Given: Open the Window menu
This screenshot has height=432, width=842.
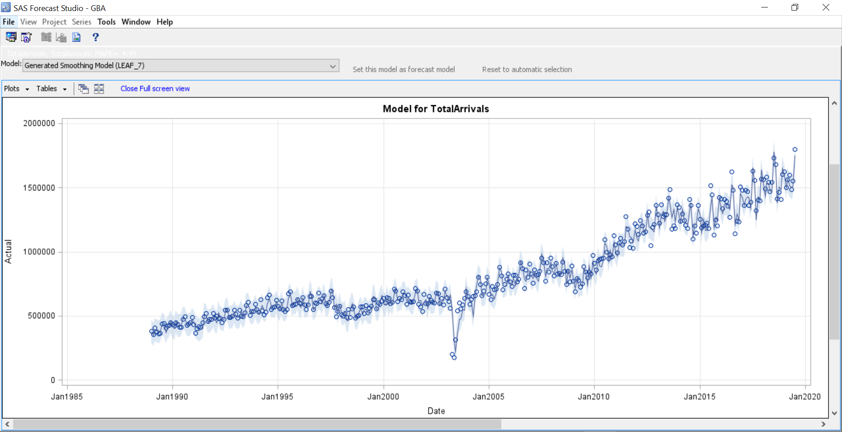Looking at the screenshot, I should [x=136, y=22].
